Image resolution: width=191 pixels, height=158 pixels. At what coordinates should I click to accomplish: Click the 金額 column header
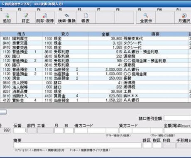[105, 34]
